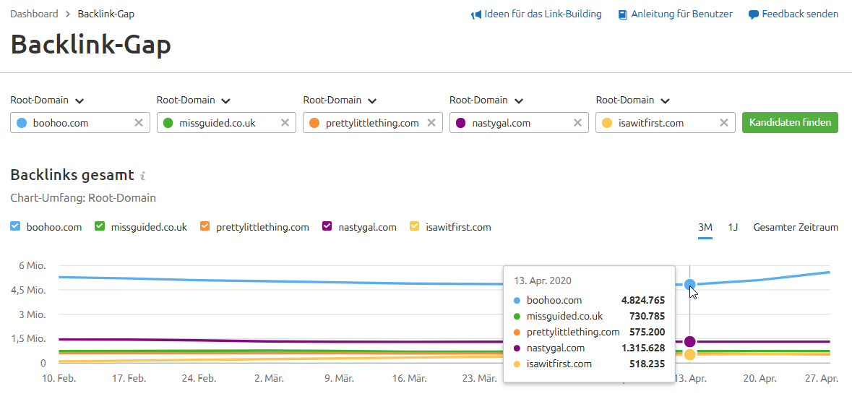Viewport: 852px width, 394px height.
Task: Toggle the missguided.co.uk chart checkbox
Action: click(100, 226)
